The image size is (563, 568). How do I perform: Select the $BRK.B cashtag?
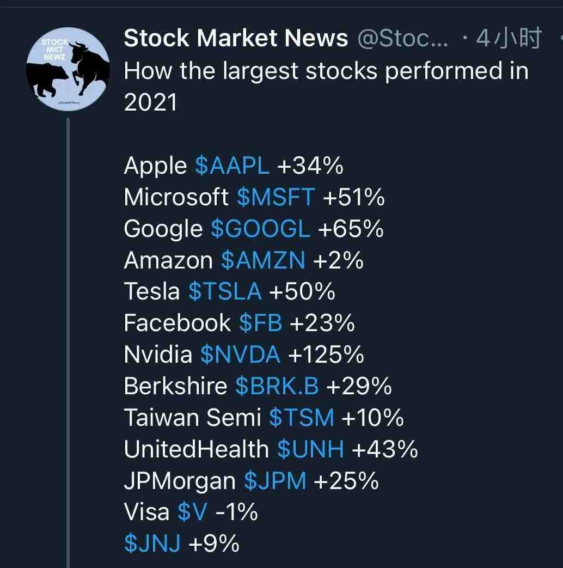click(x=277, y=386)
